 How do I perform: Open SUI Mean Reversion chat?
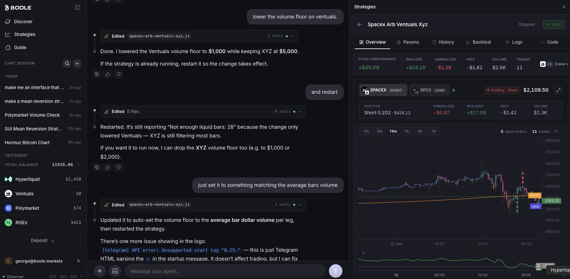click(43, 129)
